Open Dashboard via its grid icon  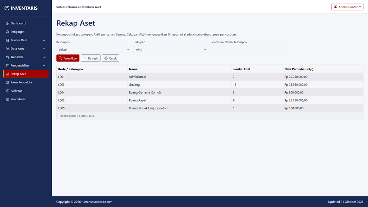coord(8,23)
